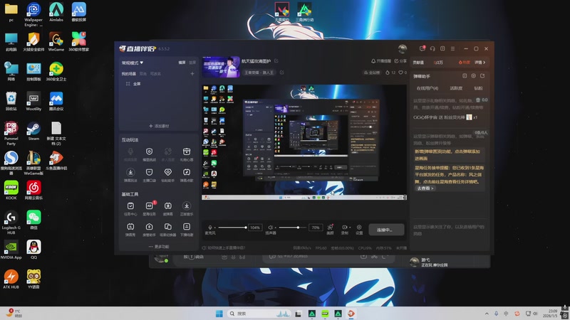Click the taskbar search box

(259, 314)
